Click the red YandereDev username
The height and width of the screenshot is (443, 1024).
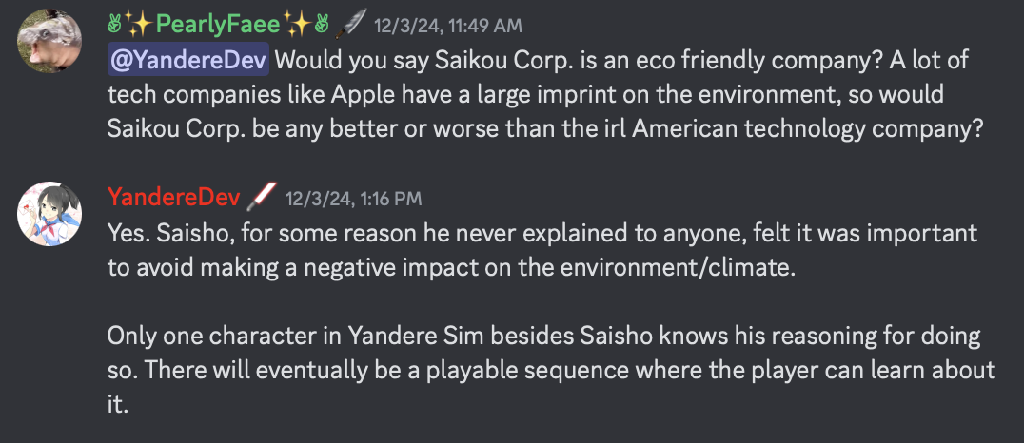pyautogui.click(x=173, y=198)
